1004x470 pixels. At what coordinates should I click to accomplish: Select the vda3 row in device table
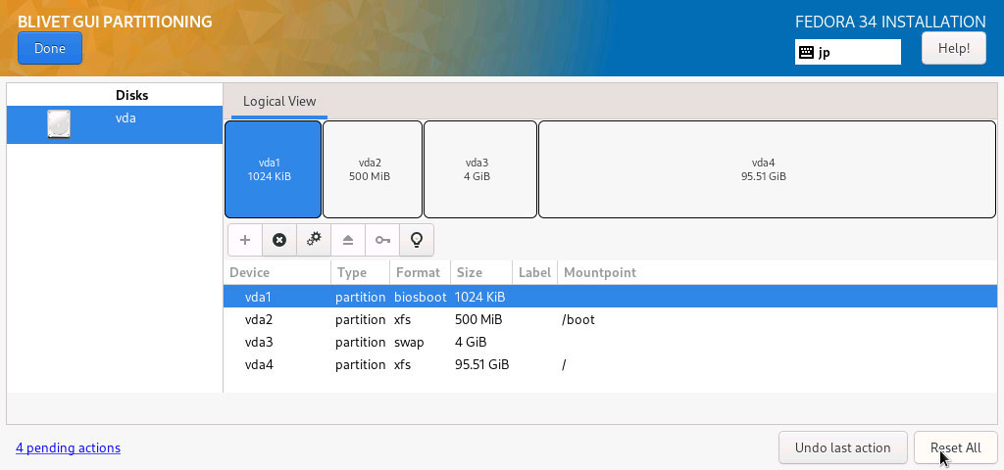[x=610, y=342]
